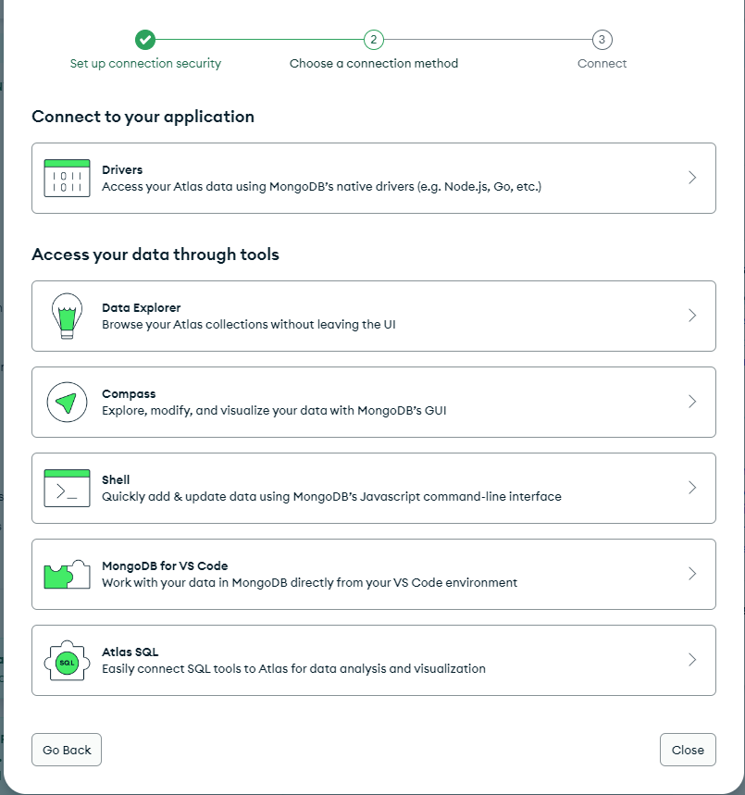
Task: Select the 'Connect' step label
Action: [x=602, y=63]
